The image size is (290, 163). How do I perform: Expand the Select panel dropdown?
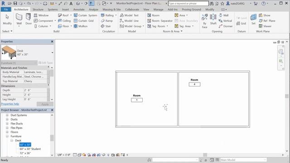coord(7,31)
